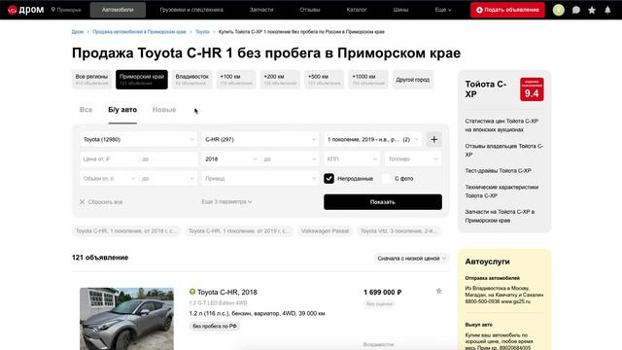This screenshot has width=622, height=350.
Task: Open the generation dropdown 1 поколение, 2019
Action: coord(373,140)
